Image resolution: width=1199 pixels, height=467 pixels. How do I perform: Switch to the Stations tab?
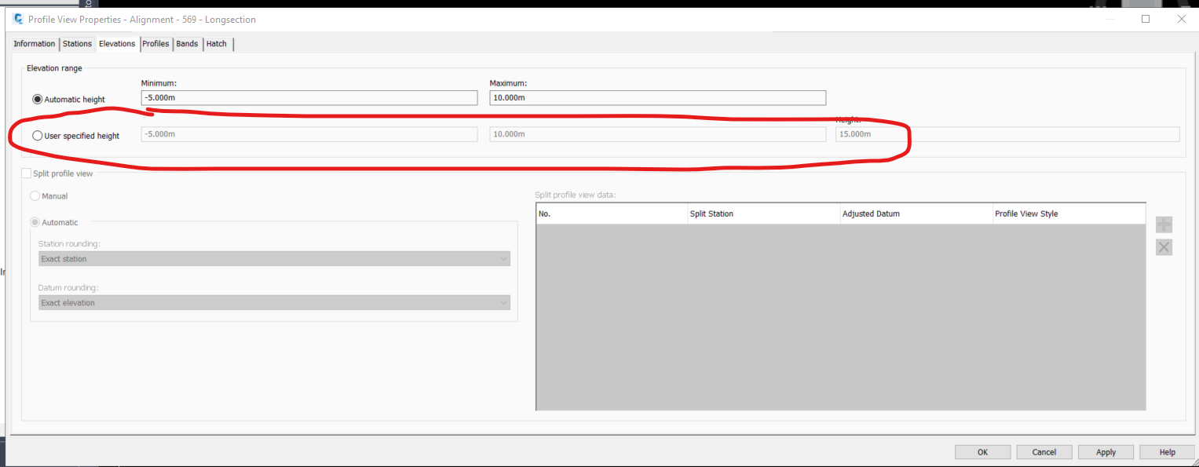[x=77, y=44]
